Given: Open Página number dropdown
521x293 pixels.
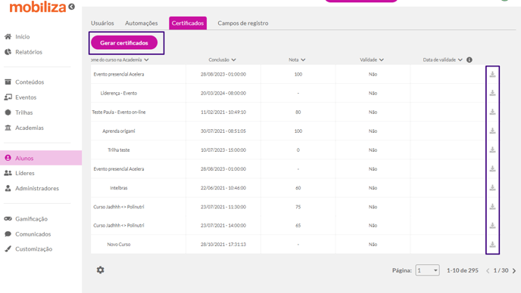Looking at the screenshot, I should [427, 270].
